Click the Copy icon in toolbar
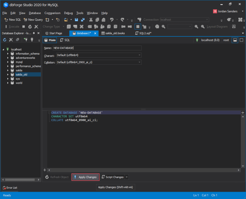This screenshot has width=246, height=199. [97, 20]
